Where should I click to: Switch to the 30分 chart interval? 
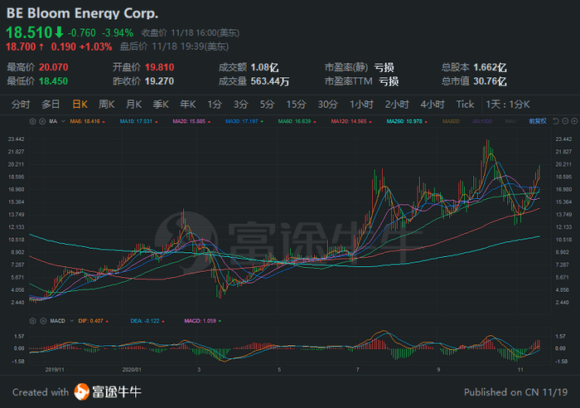click(x=328, y=104)
